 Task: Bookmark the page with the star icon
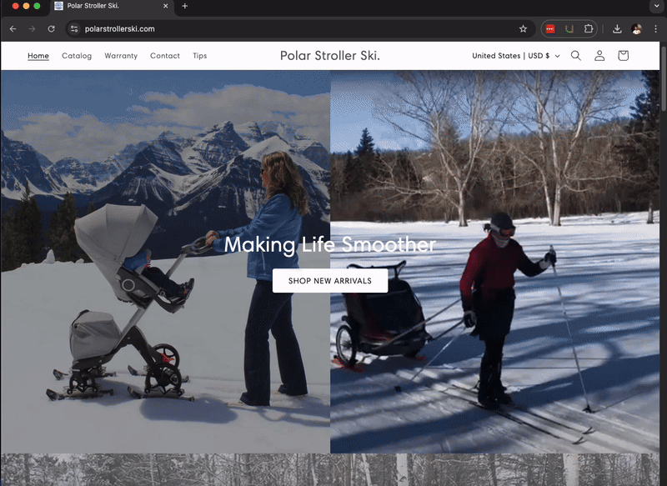523,28
